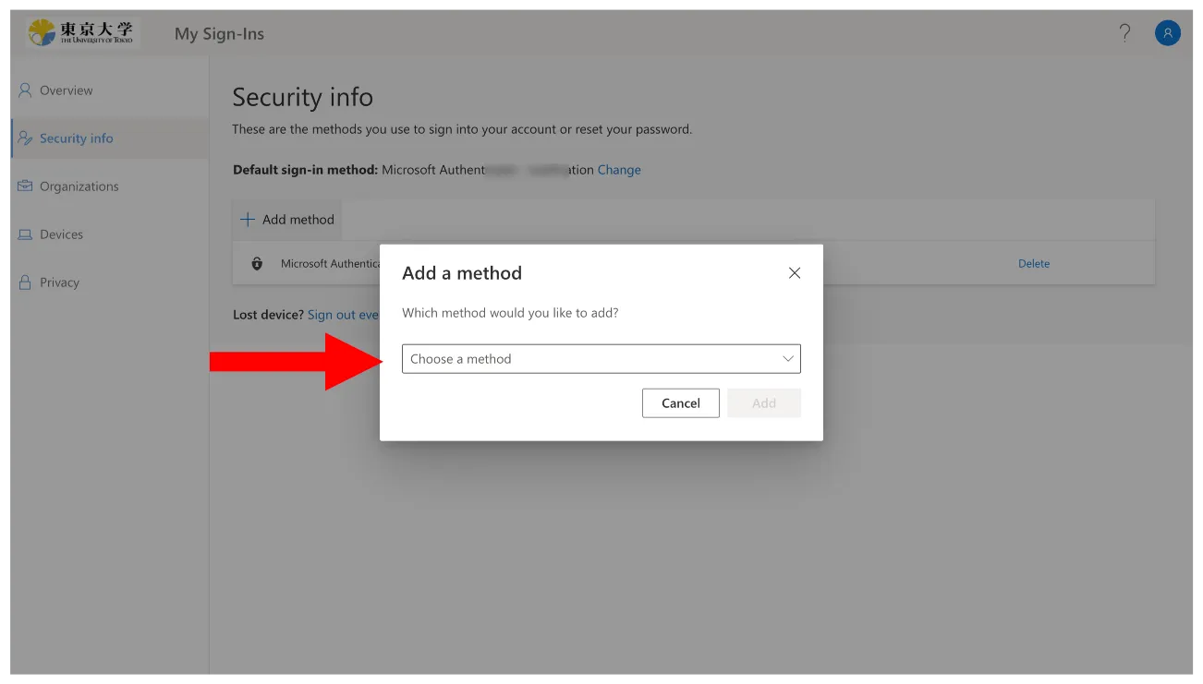The width and height of the screenshot is (1203, 684).
Task: Open the user account avatar menu
Action: tap(1167, 33)
